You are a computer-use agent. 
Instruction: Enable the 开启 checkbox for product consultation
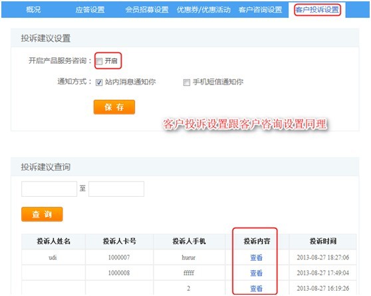point(99,61)
